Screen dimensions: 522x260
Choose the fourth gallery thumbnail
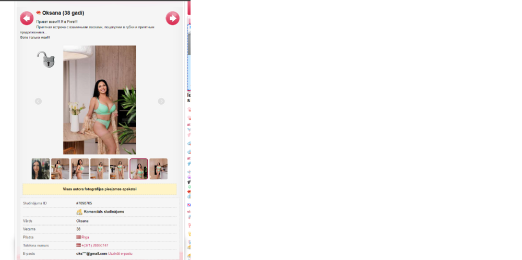coord(99,169)
